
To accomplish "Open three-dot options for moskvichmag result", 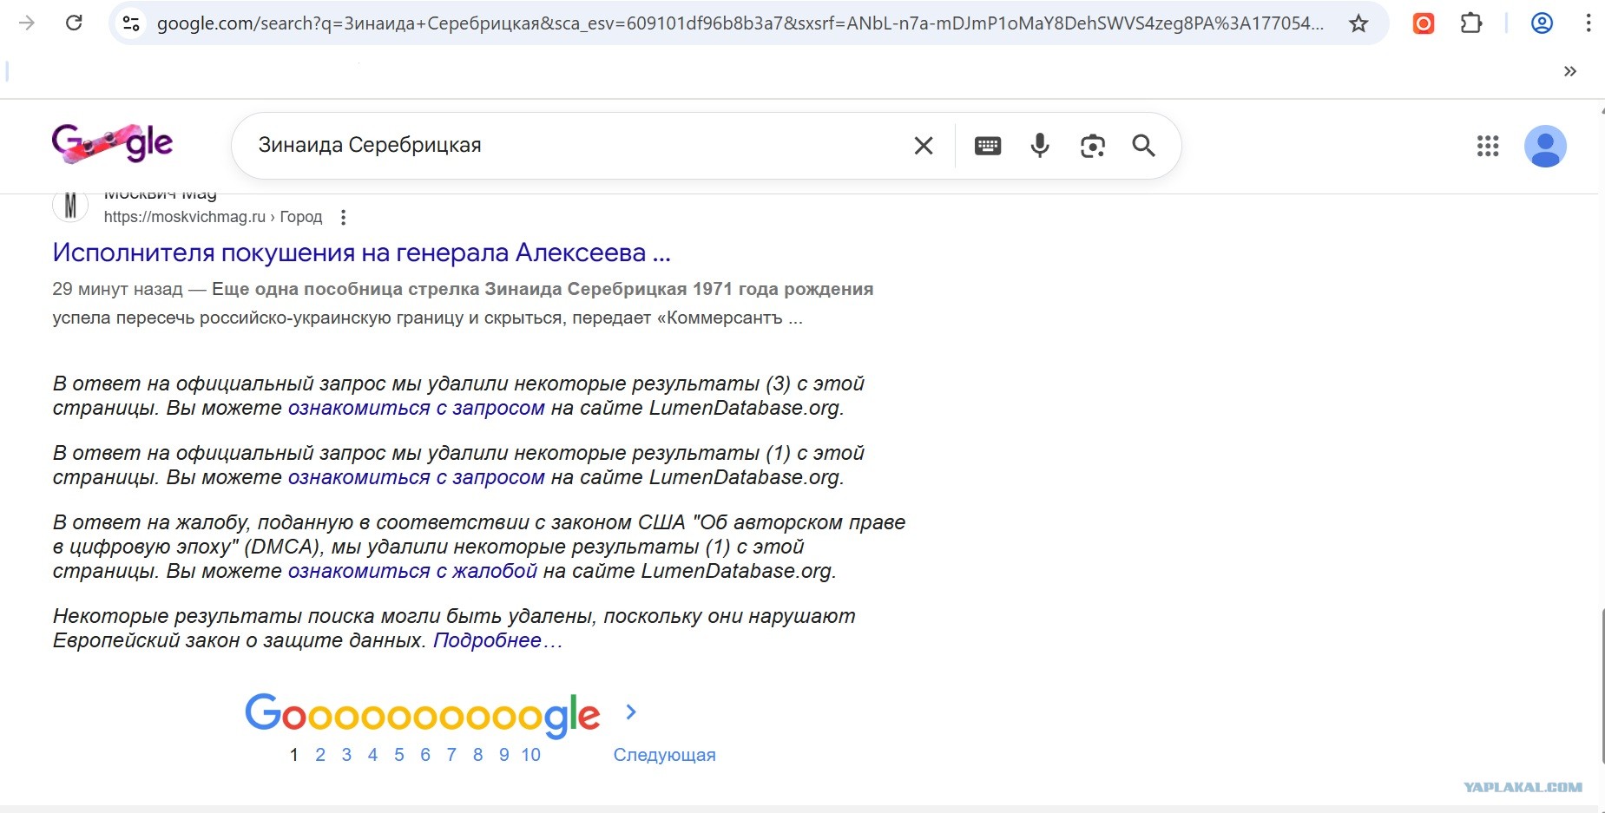I will [x=344, y=218].
